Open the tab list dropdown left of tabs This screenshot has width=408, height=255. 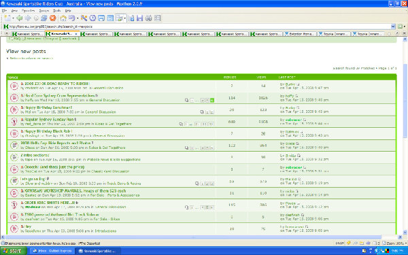click(7, 34)
